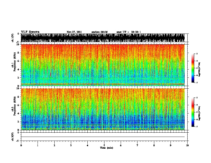Click the '4' tick on ch.1 frequency axis
The width and height of the screenshot is (211, 163).
pos(19,70)
